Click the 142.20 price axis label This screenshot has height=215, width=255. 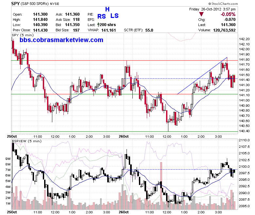point(244,39)
